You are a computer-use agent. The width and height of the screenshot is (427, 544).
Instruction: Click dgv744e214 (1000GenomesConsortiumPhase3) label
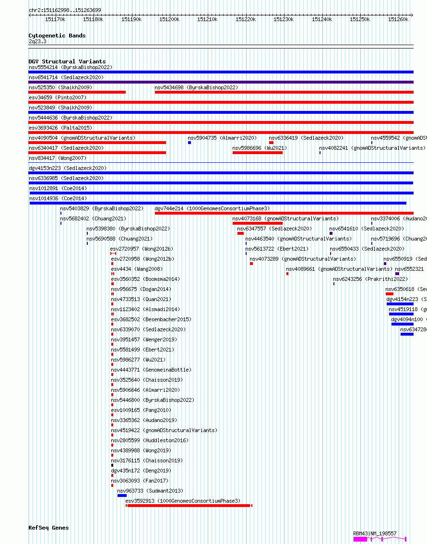pyautogui.click(x=212, y=208)
